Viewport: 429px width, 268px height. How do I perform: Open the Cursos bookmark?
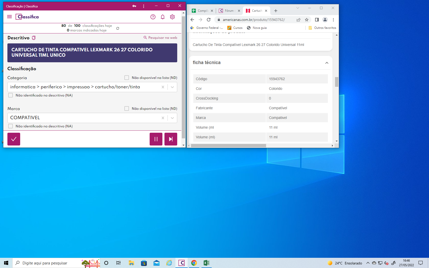click(x=235, y=28)
